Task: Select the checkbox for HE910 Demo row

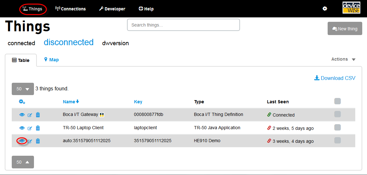Action: (x=337, y=140)
